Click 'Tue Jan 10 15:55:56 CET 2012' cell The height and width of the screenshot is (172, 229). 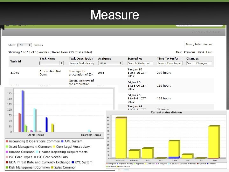(137, 73)
